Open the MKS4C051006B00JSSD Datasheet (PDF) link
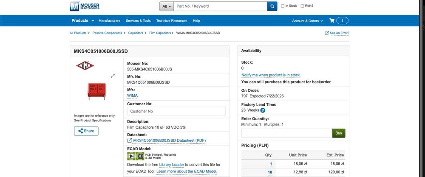The image size is (425, 177). point(170,140)
